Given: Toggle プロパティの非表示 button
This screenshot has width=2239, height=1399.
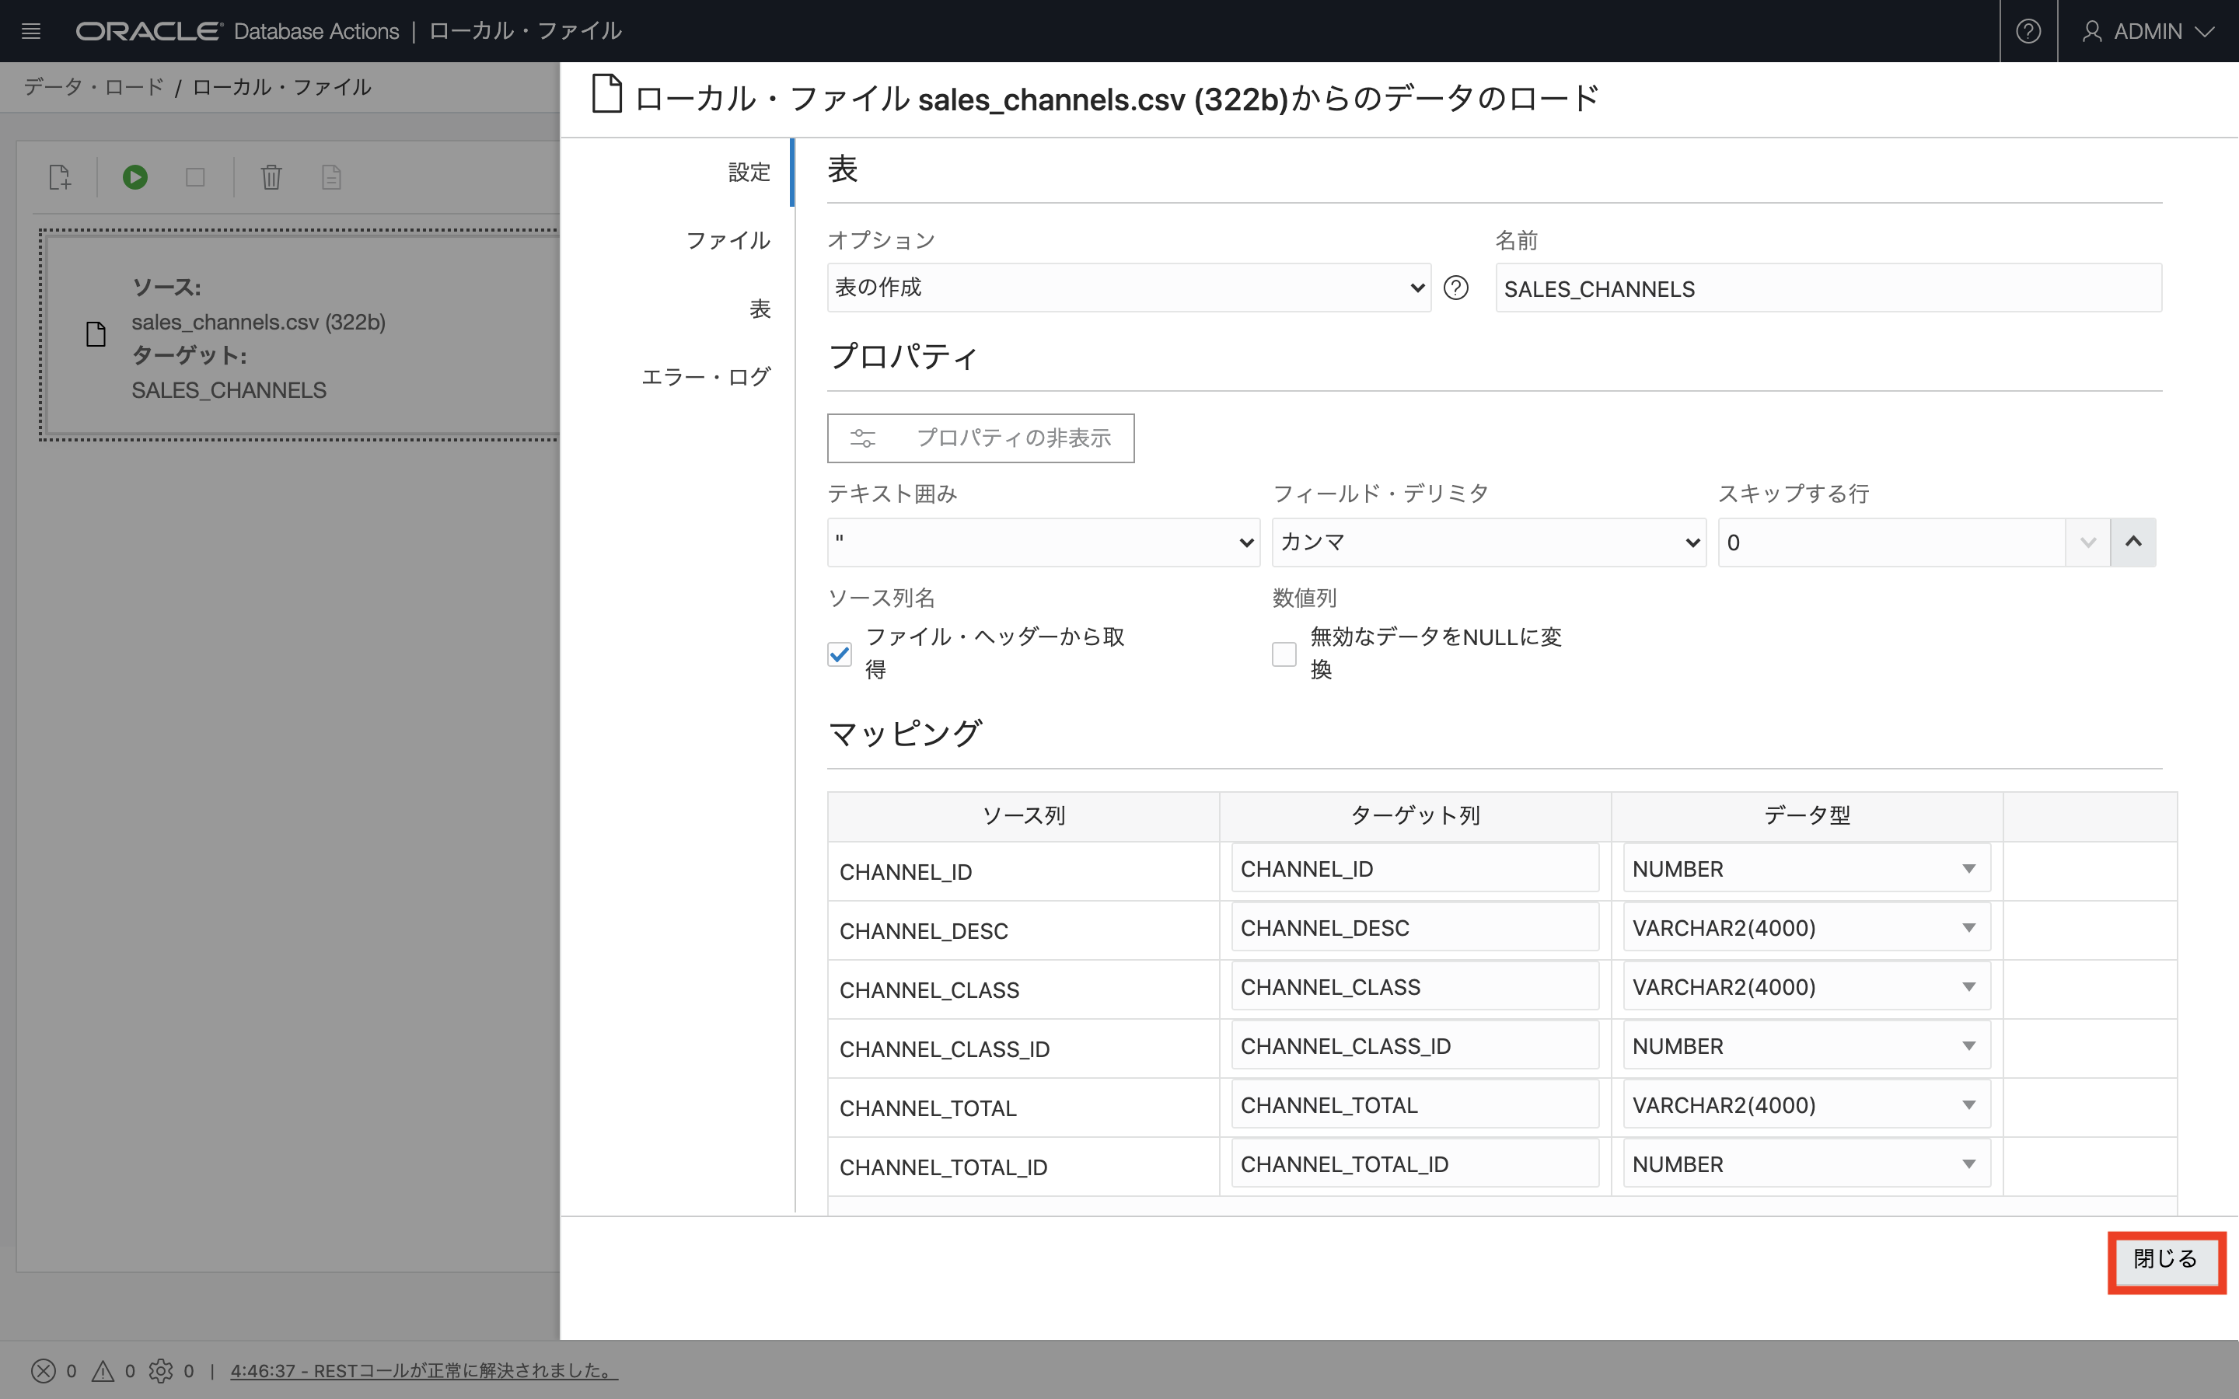Looking at the screenshot, I should [x=980, y=438].
